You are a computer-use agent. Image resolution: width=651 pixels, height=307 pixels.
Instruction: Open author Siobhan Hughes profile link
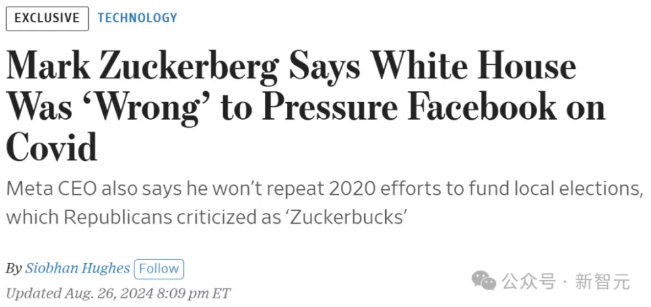click(x=77, y=268)
